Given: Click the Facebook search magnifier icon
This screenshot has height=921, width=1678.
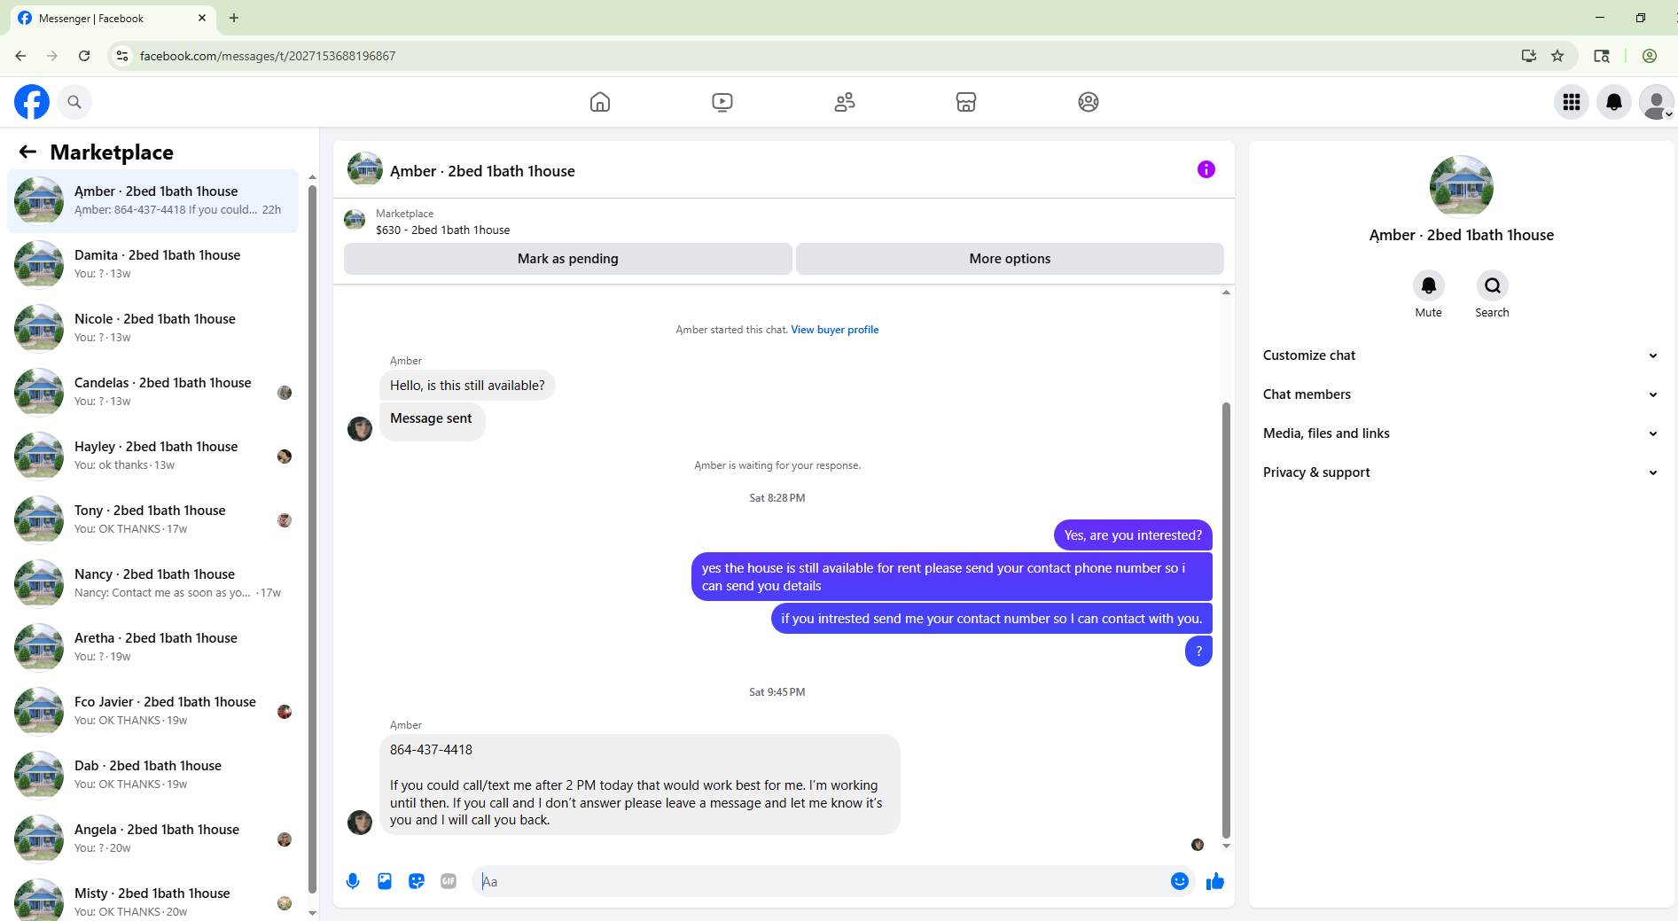Looking at the screenshot, I should click(x=74, y=102).
